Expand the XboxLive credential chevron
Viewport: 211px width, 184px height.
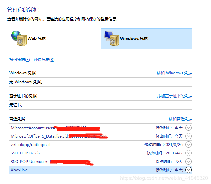188,170
